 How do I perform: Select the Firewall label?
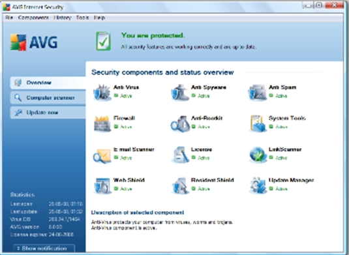[124, 118]
